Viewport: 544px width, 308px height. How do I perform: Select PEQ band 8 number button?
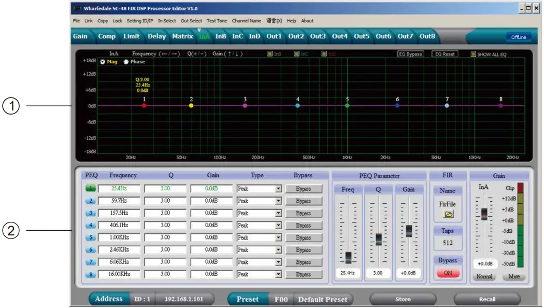[91, 274]
